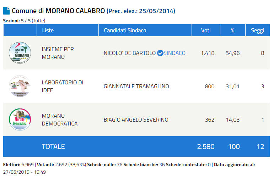Click the blue document icon beside Comune title
This screenshot has width=279, height=179.
pos(6,10)
